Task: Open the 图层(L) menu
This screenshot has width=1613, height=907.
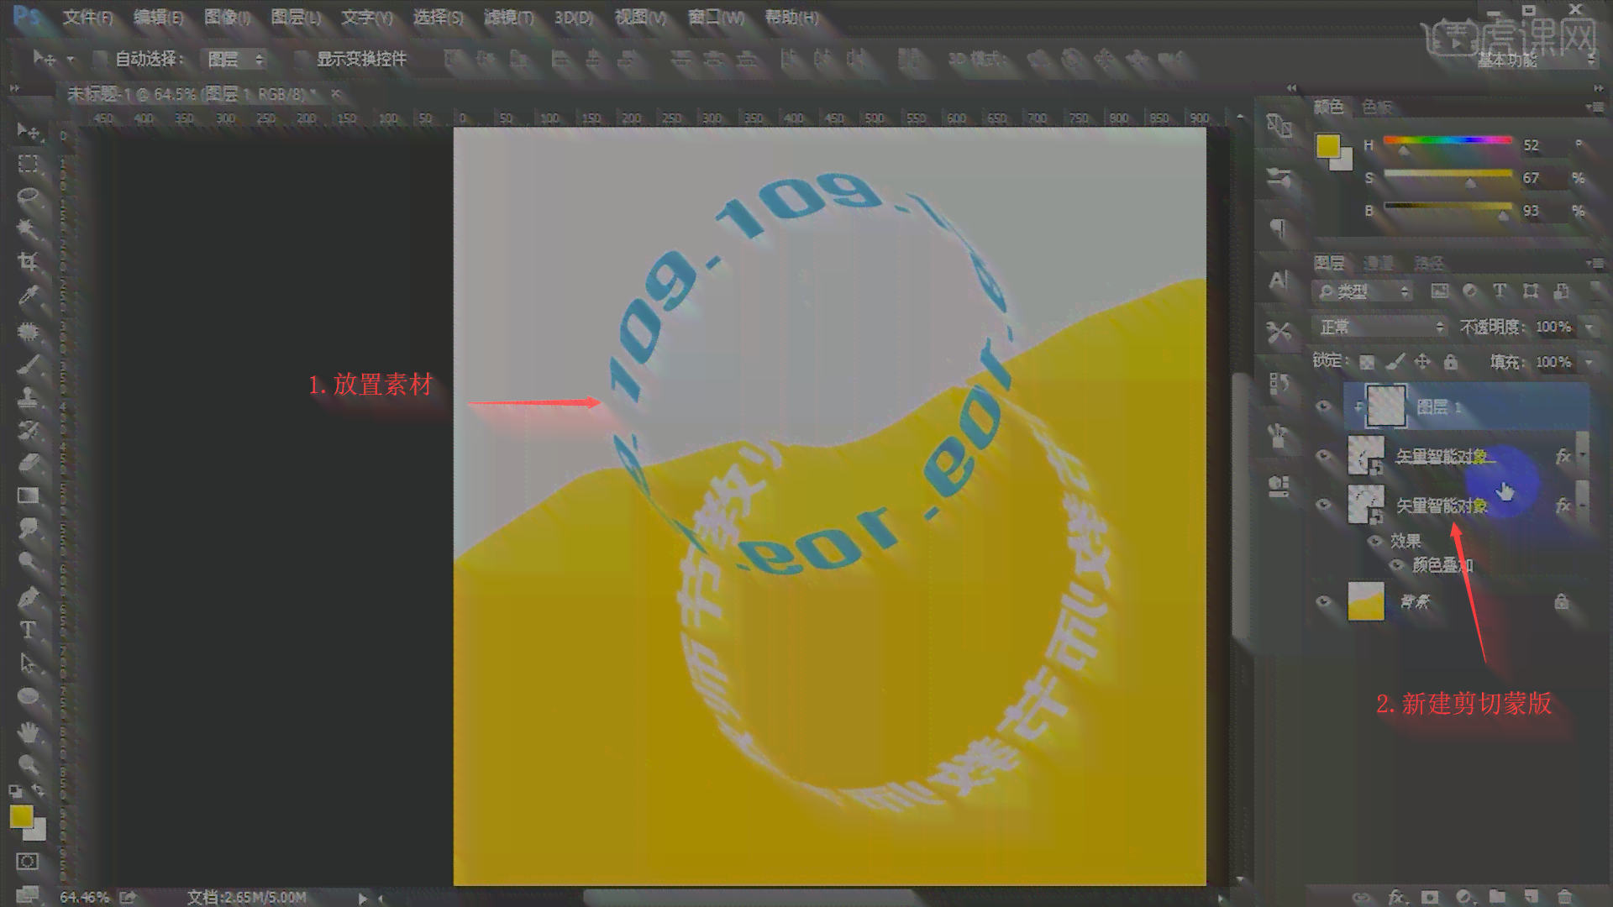Action: (x=296, y=18)
